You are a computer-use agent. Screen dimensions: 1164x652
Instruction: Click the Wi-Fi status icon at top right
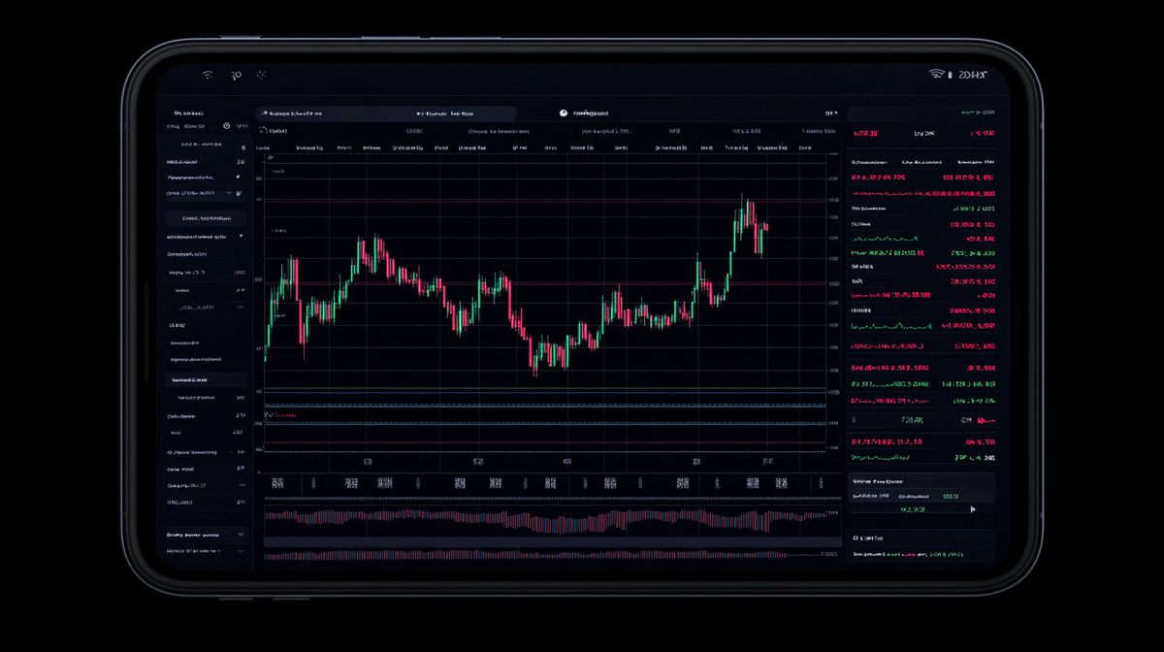pyautogui.click(x=937, y=75)
